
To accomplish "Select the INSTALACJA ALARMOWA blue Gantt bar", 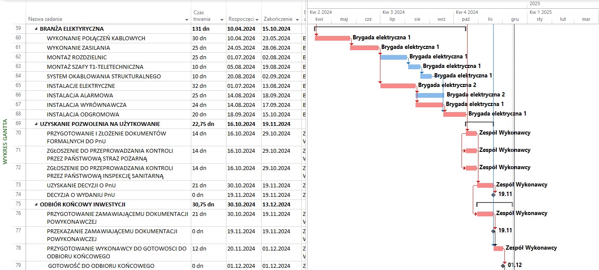I will tap(429, 95).
